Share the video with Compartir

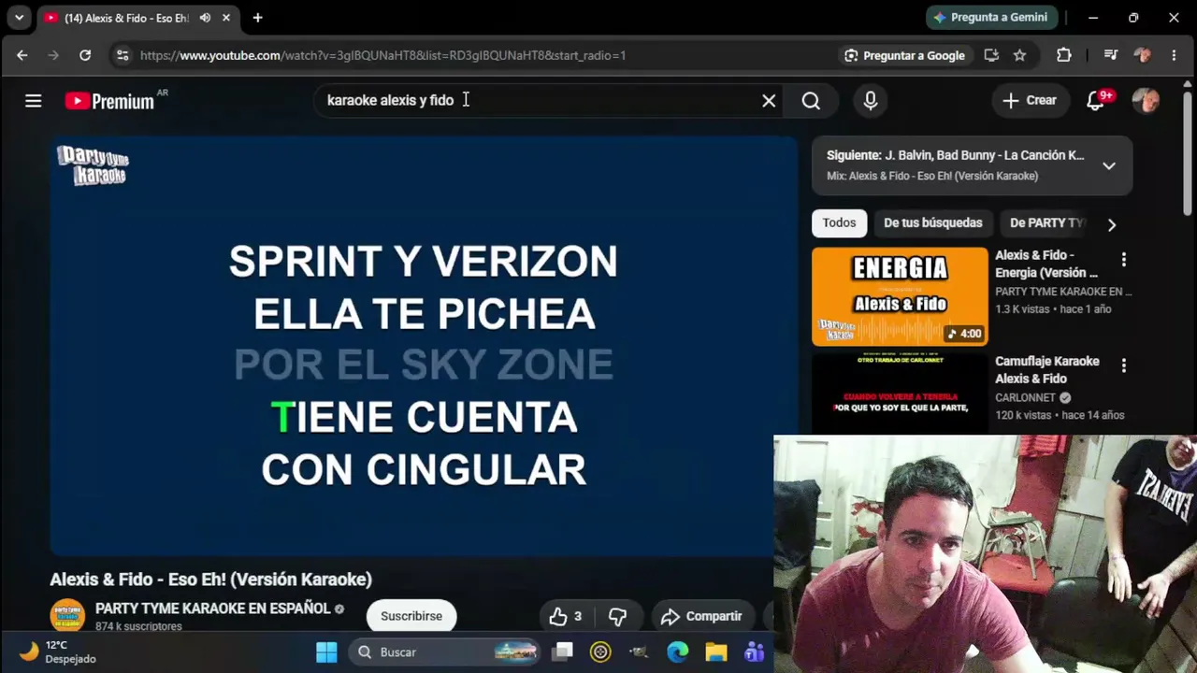[702, 616]
